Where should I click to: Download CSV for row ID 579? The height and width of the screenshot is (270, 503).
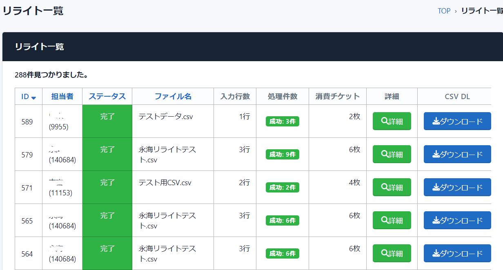coord(457,154)
